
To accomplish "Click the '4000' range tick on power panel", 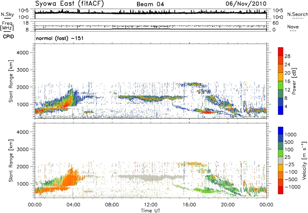I will click(23, 53).
